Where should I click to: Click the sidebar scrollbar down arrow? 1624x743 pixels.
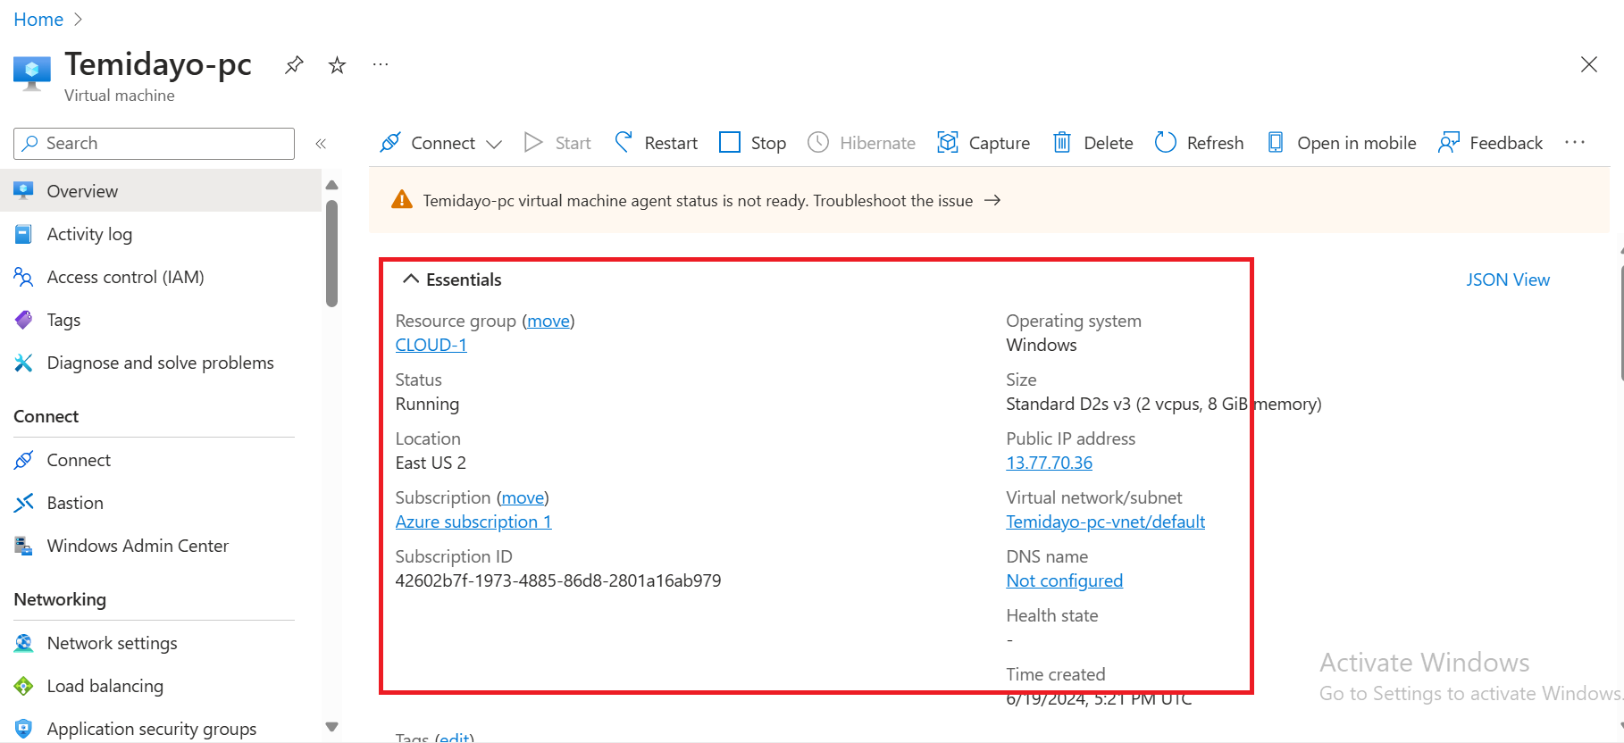(x=331, y=727)
